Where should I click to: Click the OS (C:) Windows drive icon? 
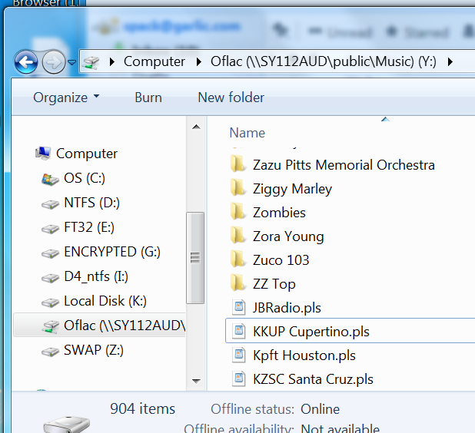[50, 180]
